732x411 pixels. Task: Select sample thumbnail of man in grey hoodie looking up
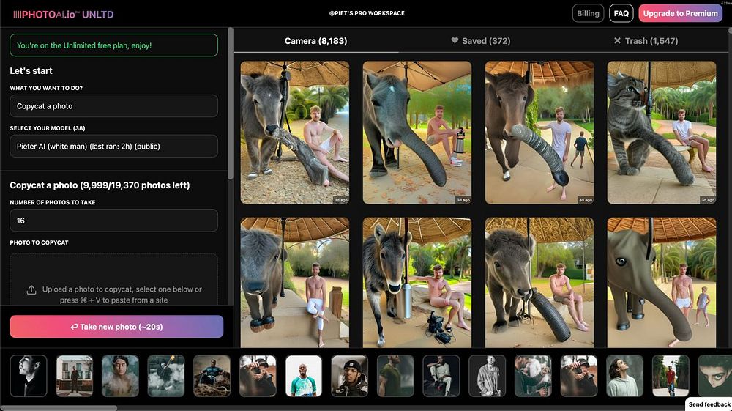(624, 376)
